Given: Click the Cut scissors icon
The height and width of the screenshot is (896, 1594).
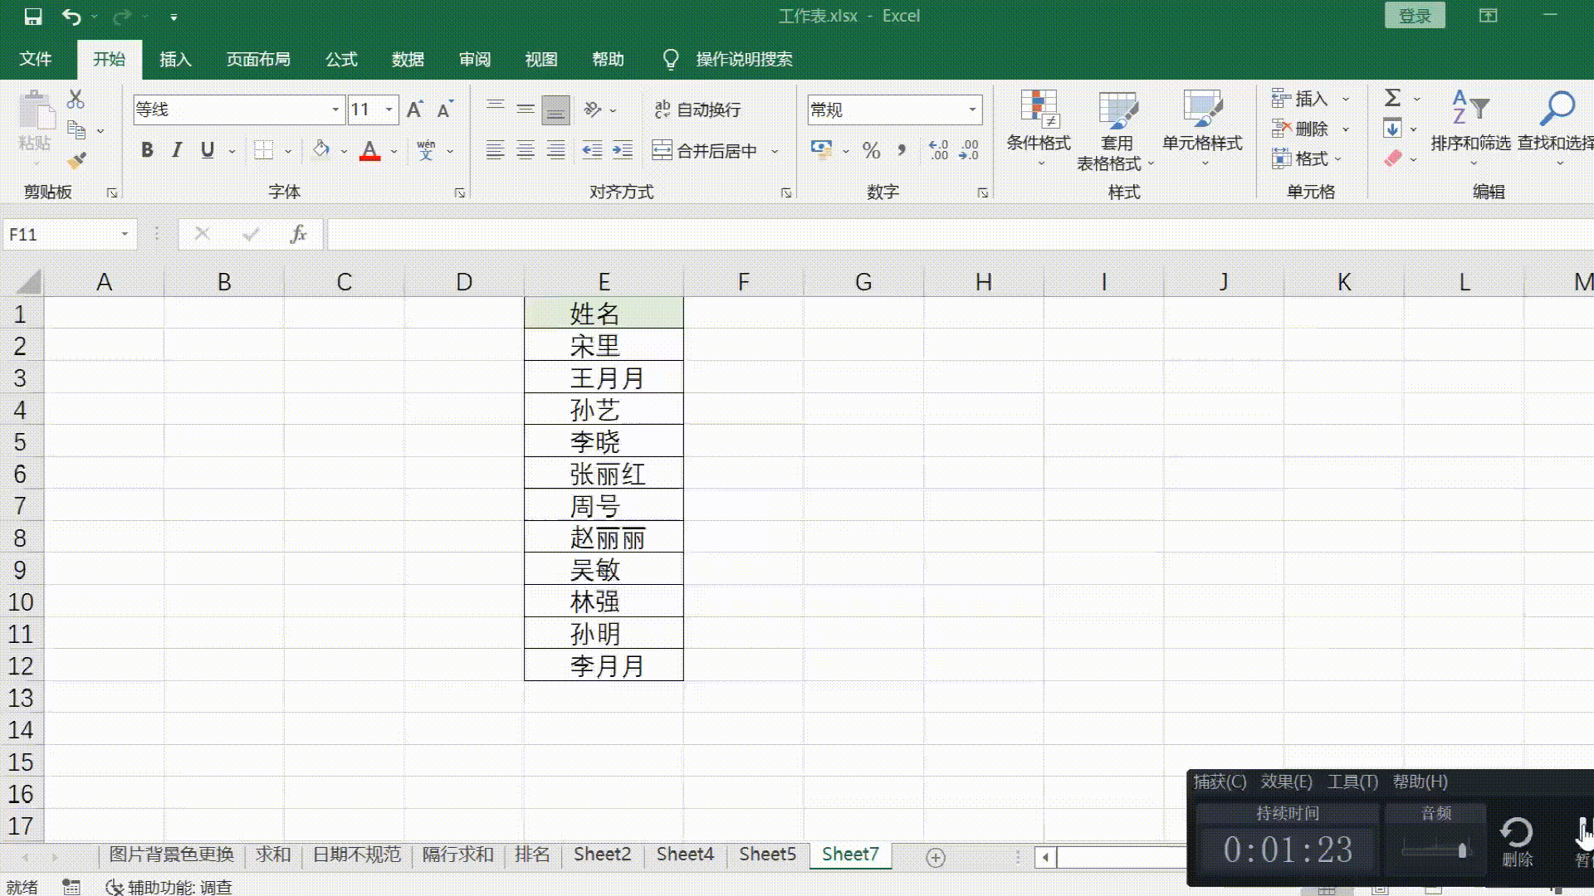Looking at the screenshot, I should click(x=76, y=100).
